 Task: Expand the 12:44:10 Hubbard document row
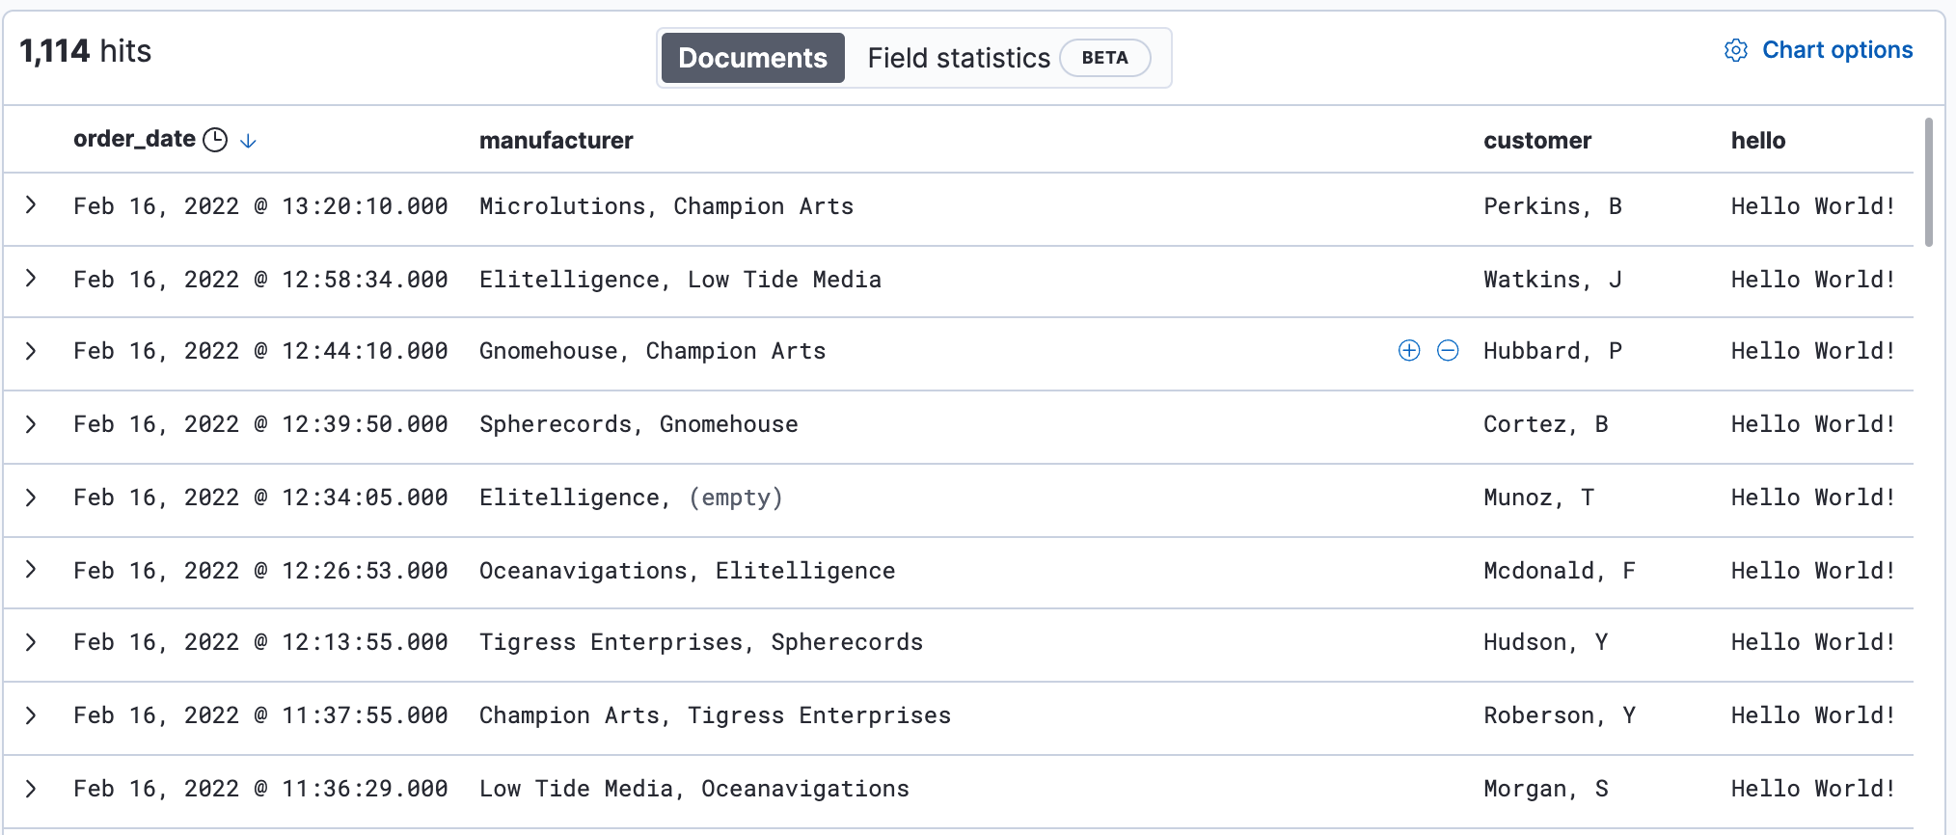[x=32, y=351]
